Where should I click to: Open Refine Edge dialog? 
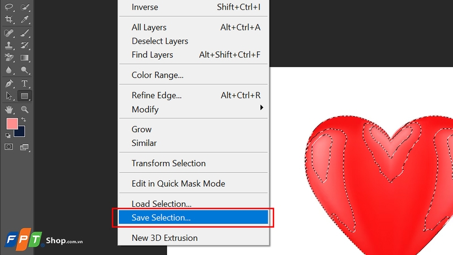point(194,95)
